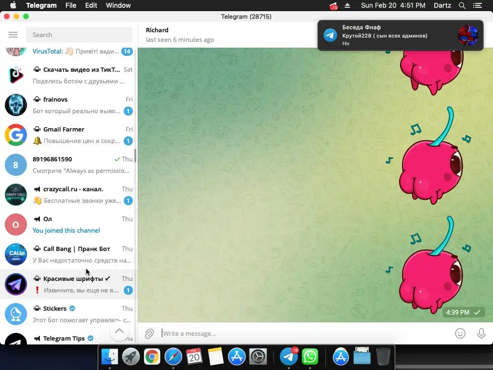Open Safari from the dock
493x370 pixels.
tap(173, 357)
